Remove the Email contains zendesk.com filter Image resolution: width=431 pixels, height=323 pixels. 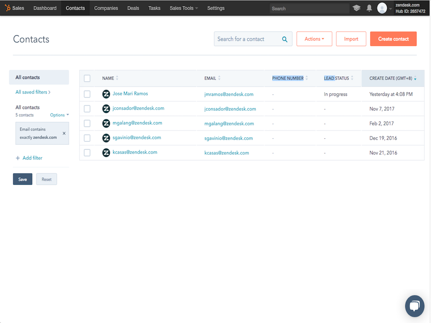coord(64,133)
